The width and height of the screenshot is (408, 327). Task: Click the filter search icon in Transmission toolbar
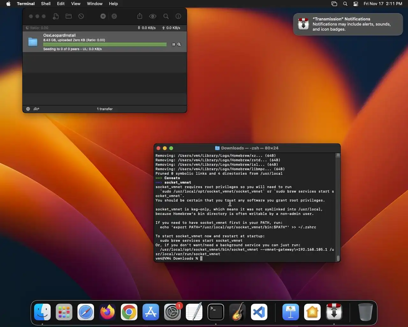click(166, 16)
